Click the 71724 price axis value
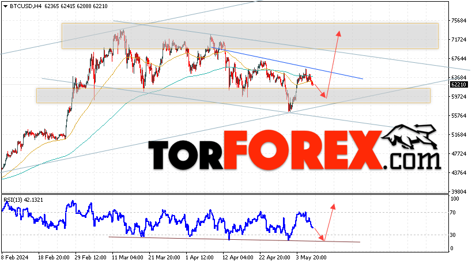472x264 pixels. [x=458, y=39]
